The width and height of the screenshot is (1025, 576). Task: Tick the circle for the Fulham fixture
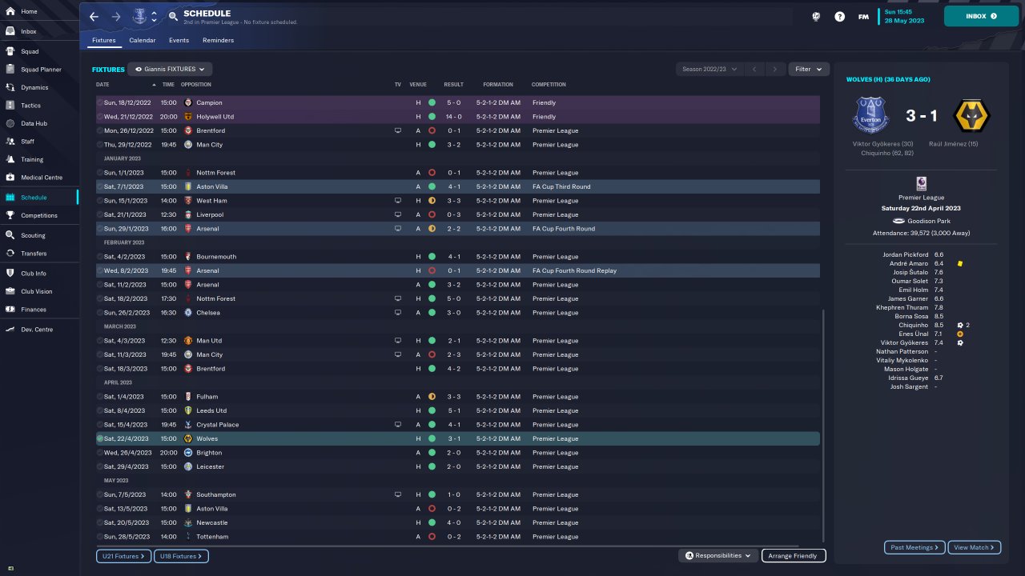point(100,397)
